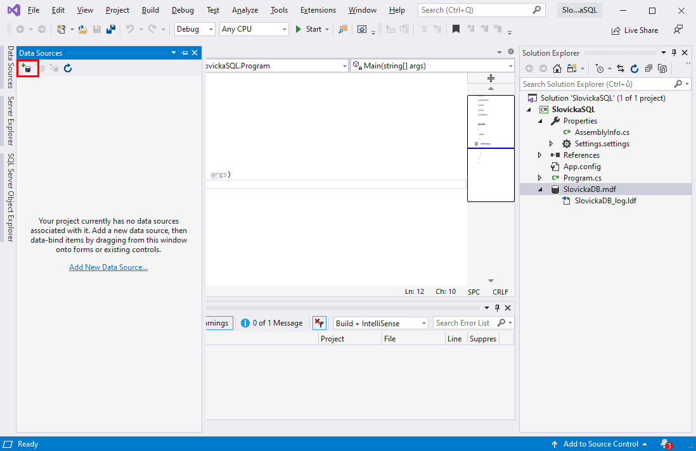The image size is (696, 451).
Task: Click the Save All toolbar icon
Action: (111, 29)
